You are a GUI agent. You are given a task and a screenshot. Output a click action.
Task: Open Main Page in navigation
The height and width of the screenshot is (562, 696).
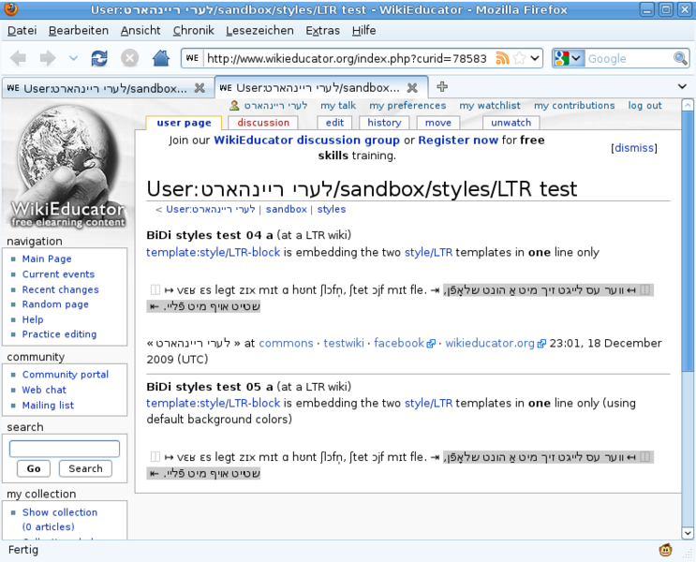tap(47, 259)
